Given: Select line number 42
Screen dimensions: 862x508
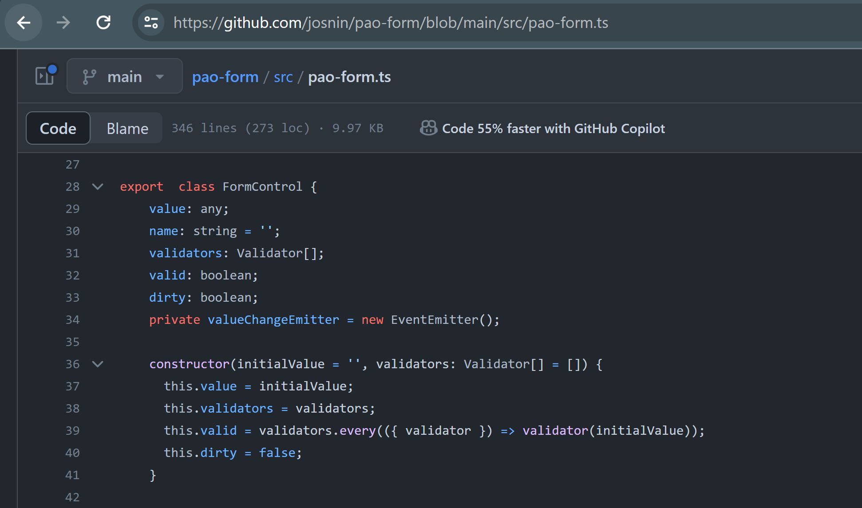Looking at the screenshot, I should (x=73, y=497).
